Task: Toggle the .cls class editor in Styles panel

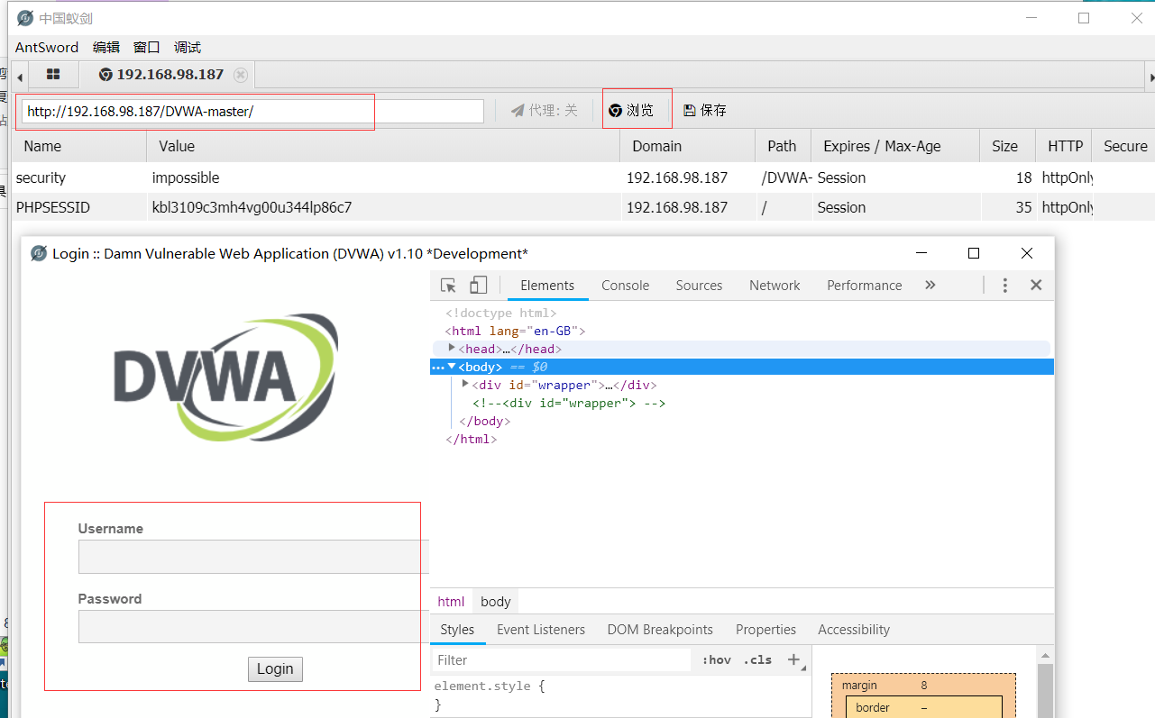Action: pyautogui.click(x=756, y=659)
